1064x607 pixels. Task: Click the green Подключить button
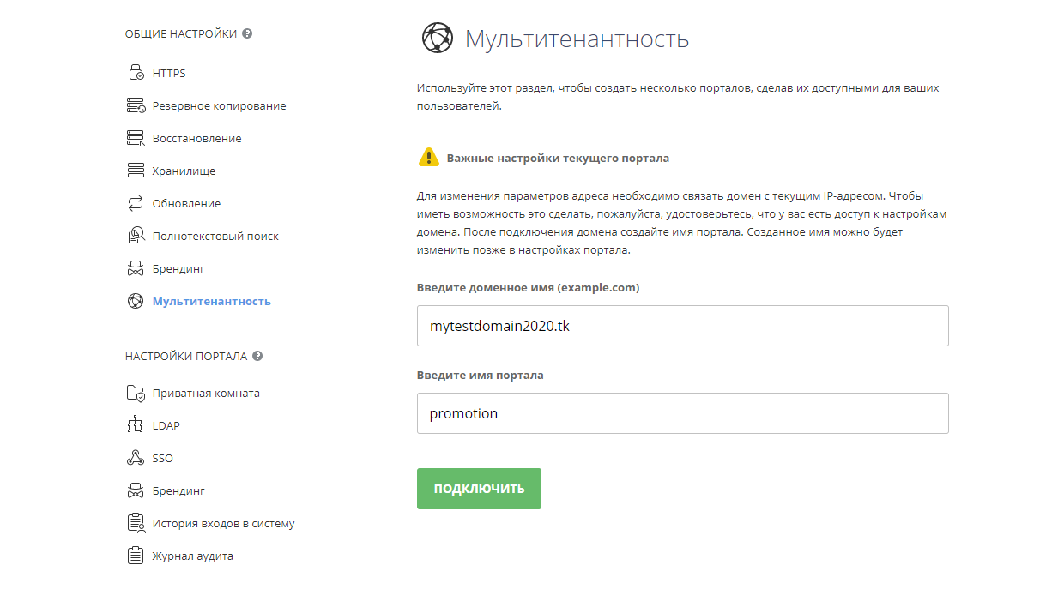coord(479,489)
